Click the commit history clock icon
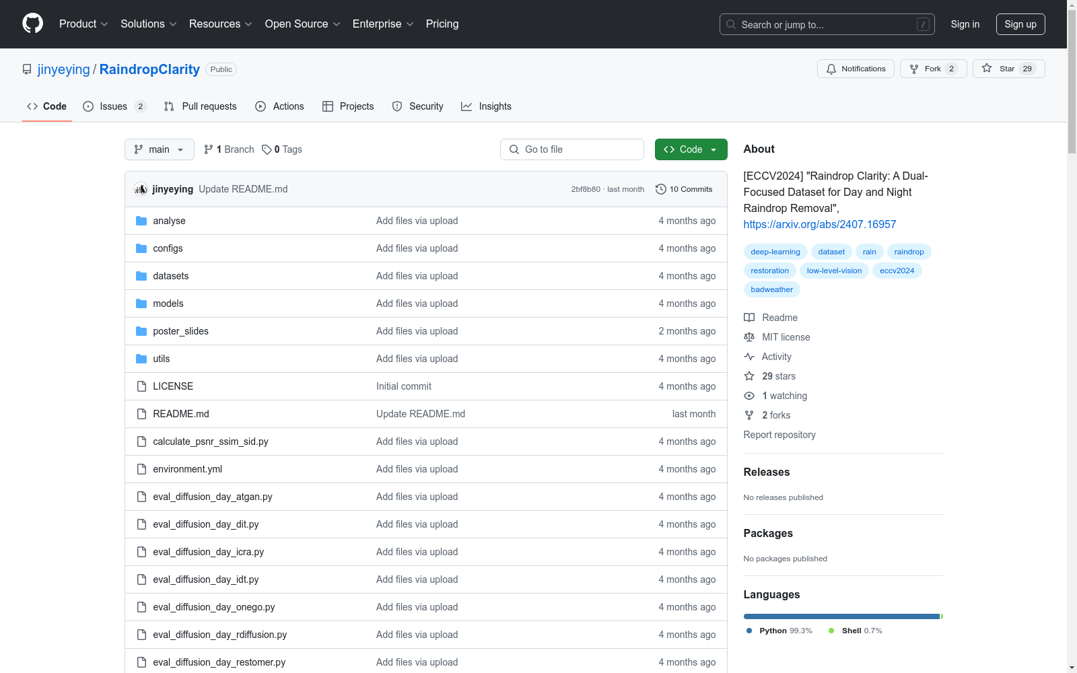The width and height of the screenshot is (1077, 673). point(661,189)
